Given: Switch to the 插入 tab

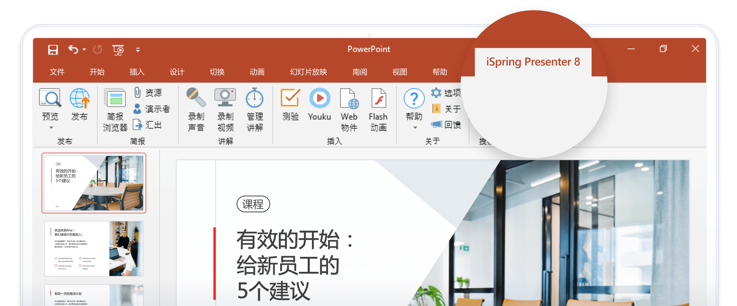Looking at the screenshot, I should point(137,72).
